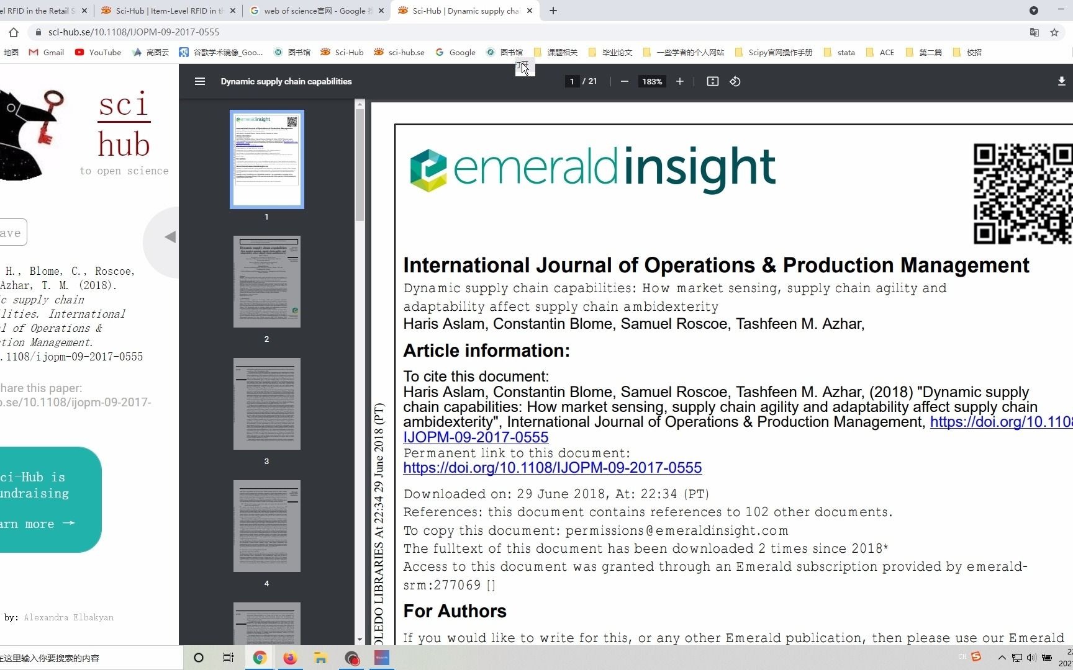
Task: Rotate the PDF counterclockwise
Action: (x=735, y=81)
